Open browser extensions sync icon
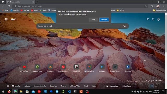167x94 pixels. pos(152,6)
